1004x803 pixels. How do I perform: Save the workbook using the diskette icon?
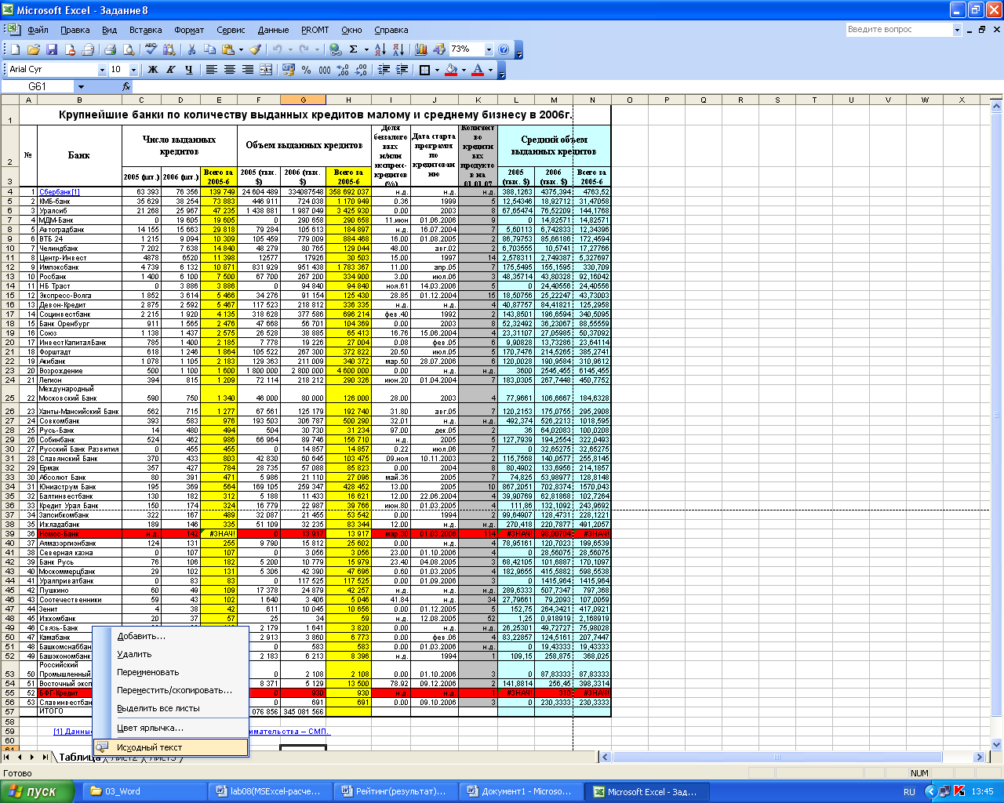point(52,49)
